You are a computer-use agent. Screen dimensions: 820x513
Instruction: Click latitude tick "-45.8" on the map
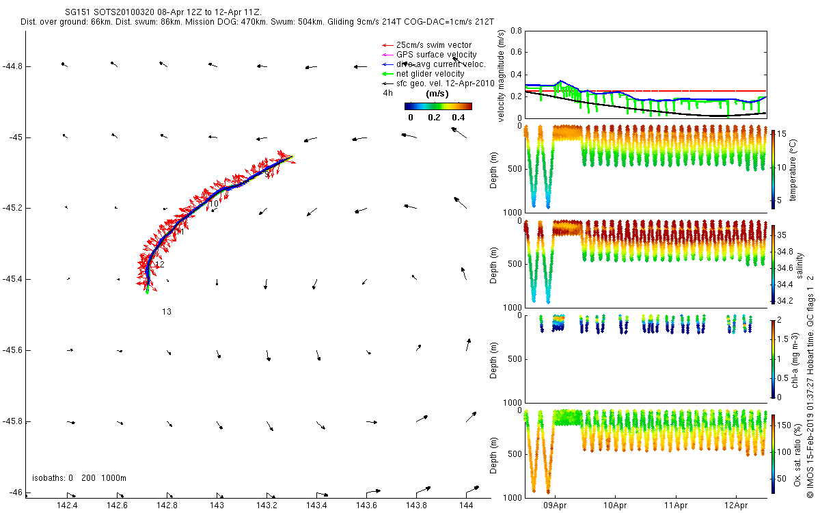tap(12, 421)
